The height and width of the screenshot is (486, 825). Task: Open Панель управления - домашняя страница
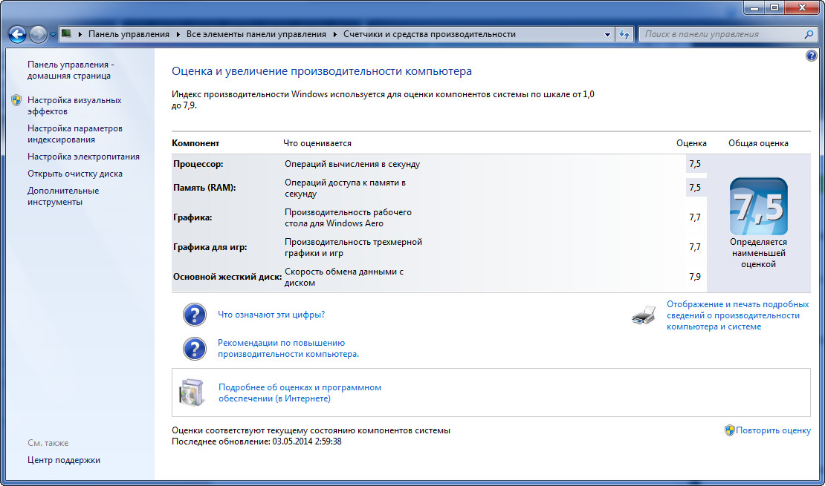click(71, 70)
